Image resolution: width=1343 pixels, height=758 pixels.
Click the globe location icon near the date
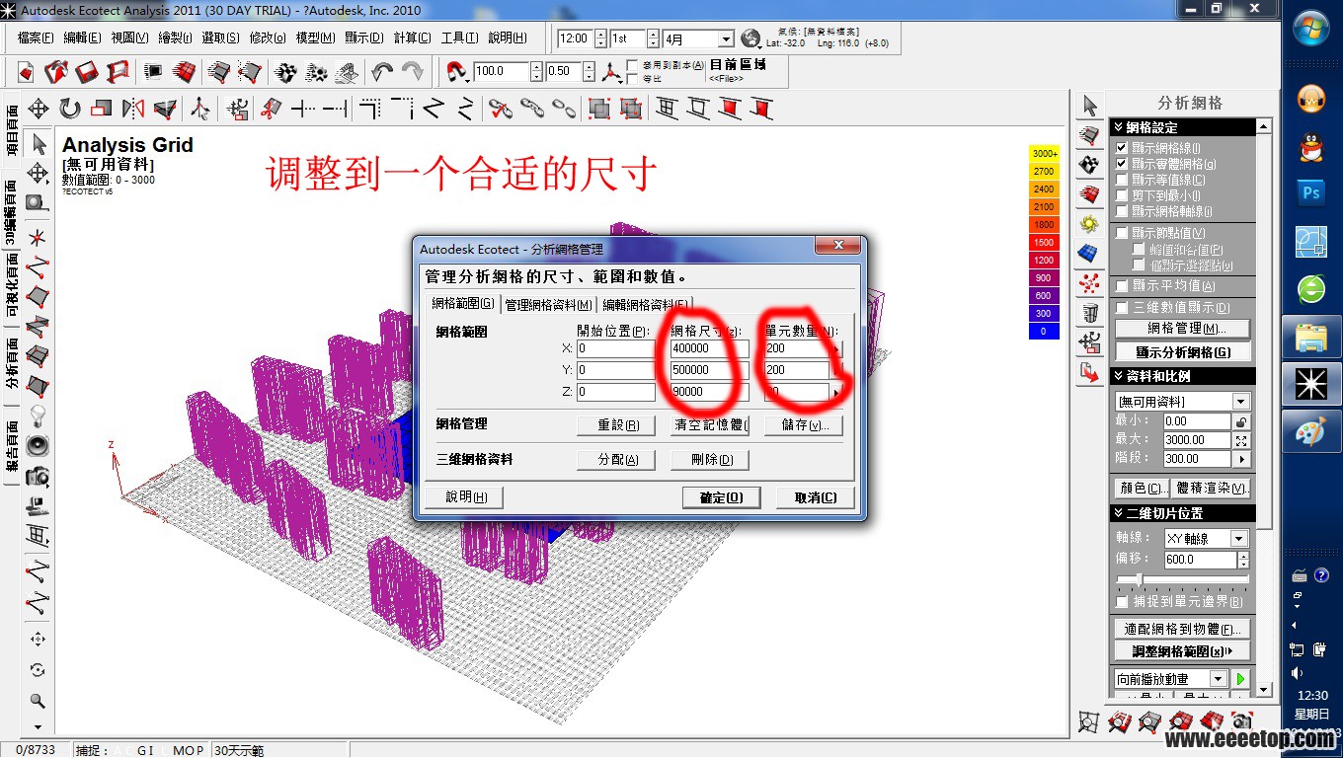click(x=750, y=39)
